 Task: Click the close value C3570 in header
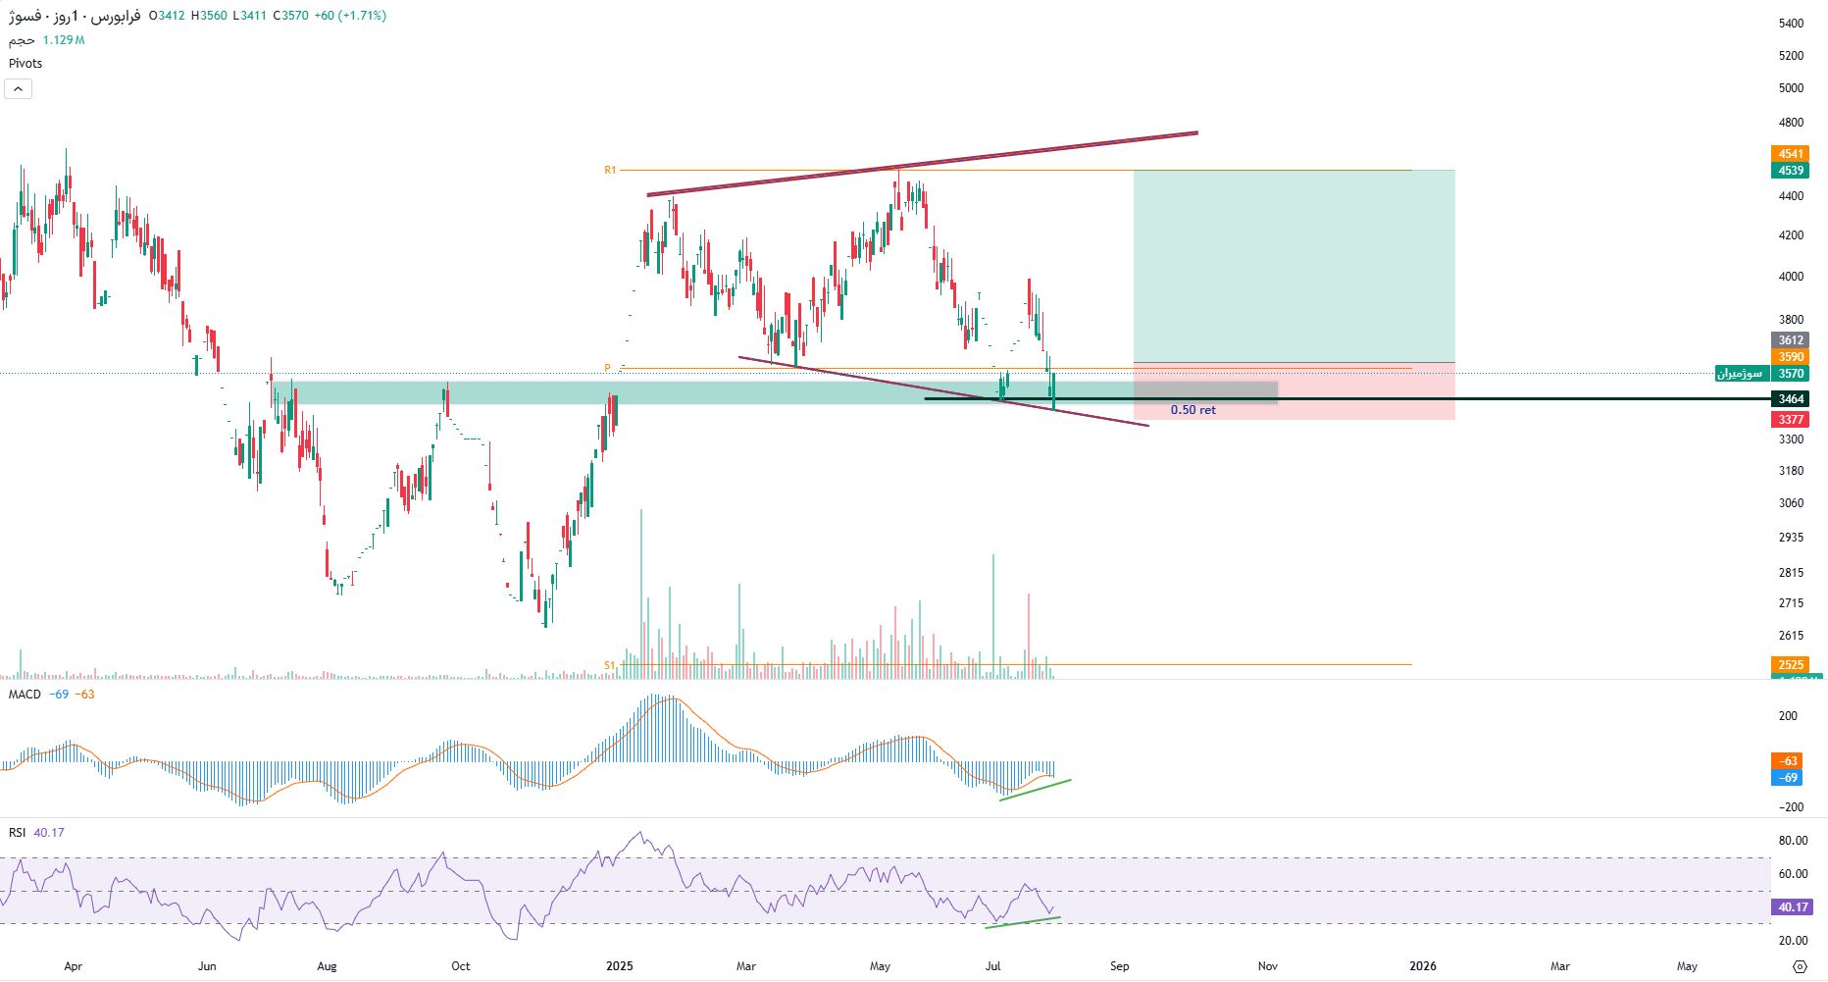(x=290, y=16)
